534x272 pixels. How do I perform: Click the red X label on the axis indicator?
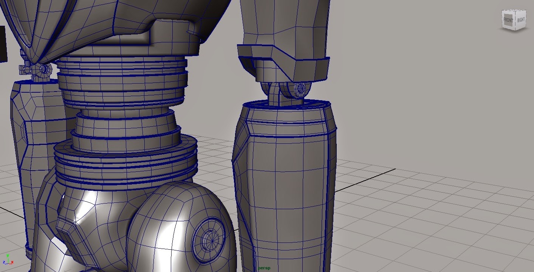[x=12, y=262]
